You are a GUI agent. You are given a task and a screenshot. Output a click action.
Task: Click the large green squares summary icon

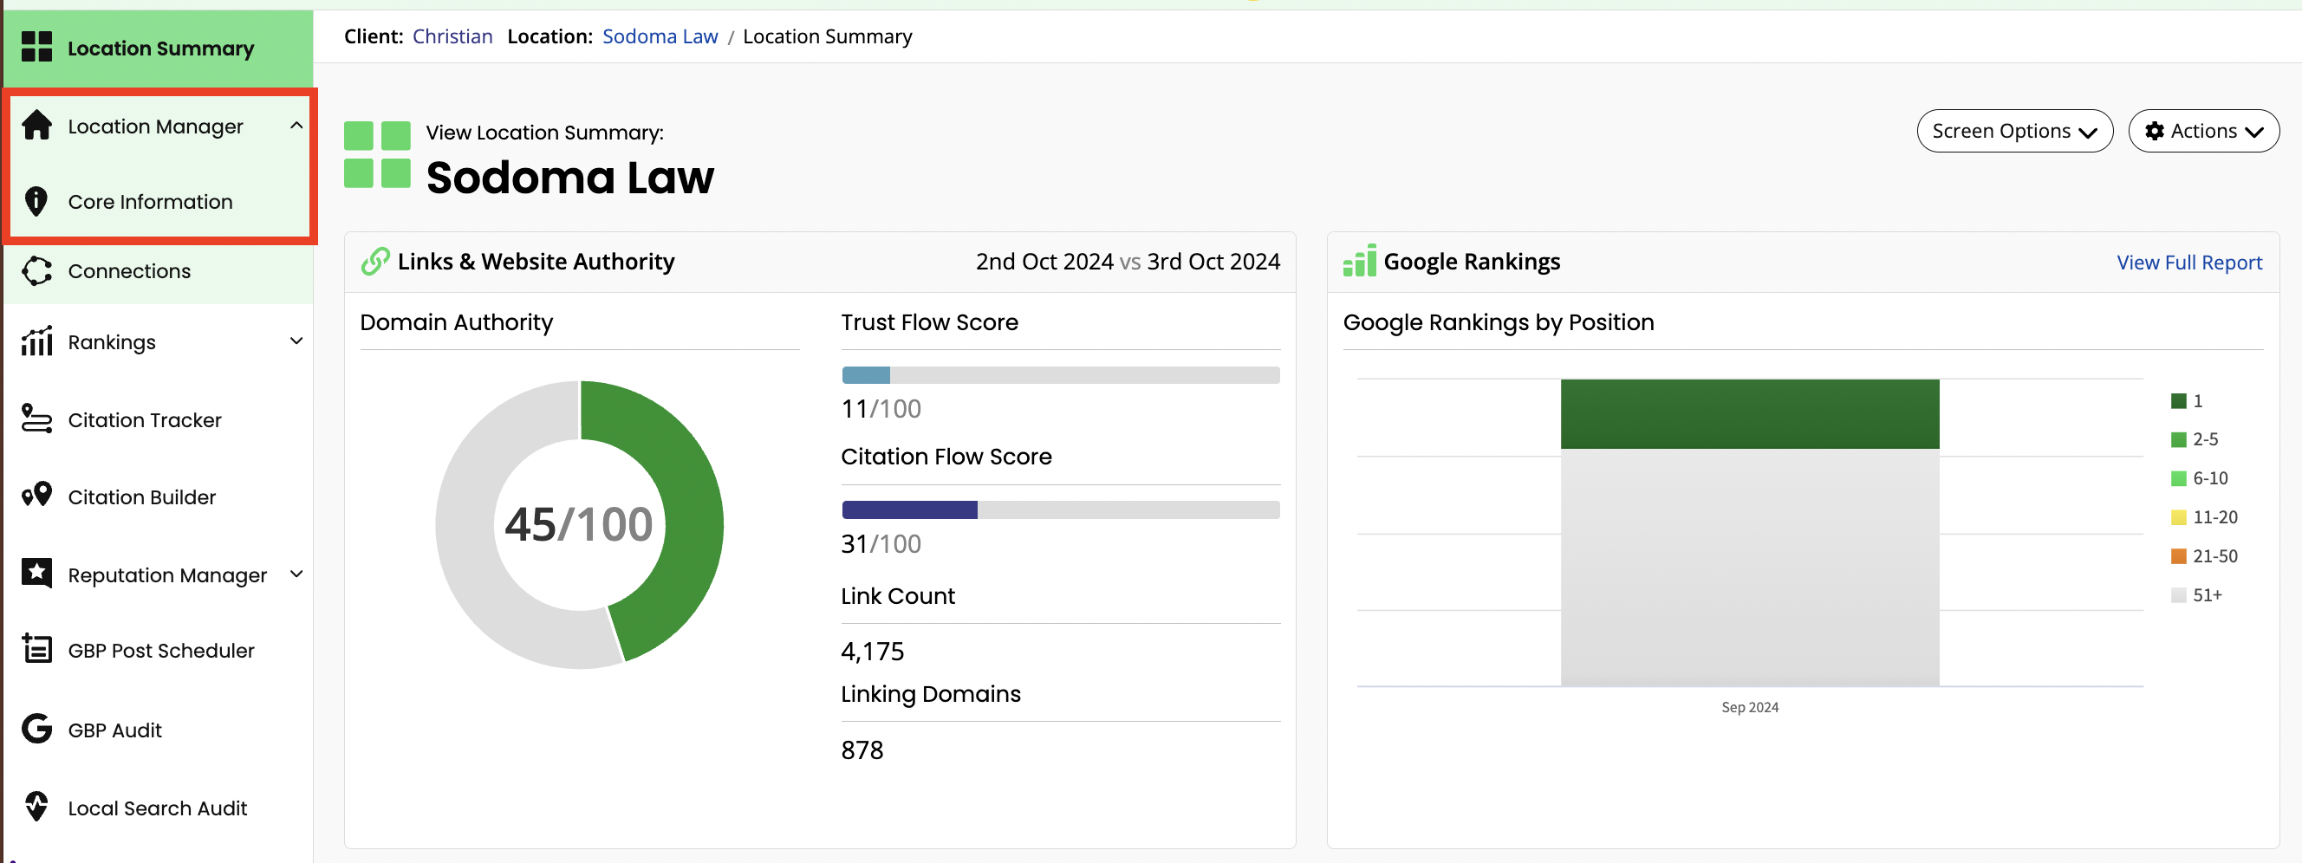click(x=377, y=154)
